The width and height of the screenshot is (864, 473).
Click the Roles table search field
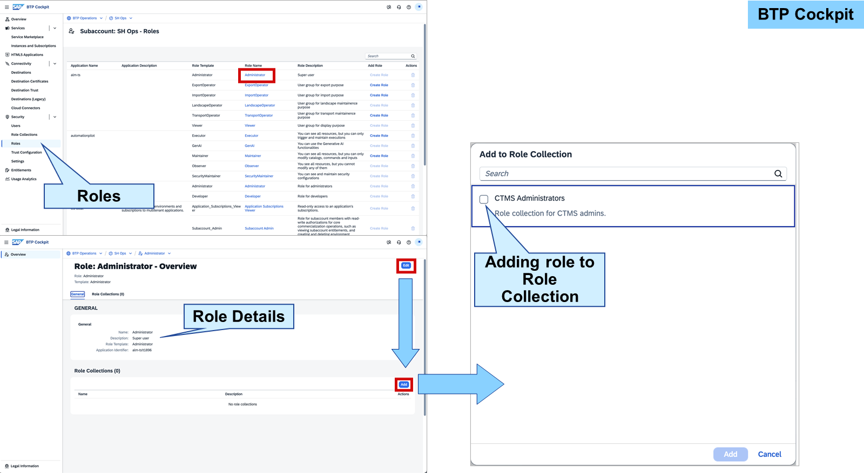click(x=391, y=56)
